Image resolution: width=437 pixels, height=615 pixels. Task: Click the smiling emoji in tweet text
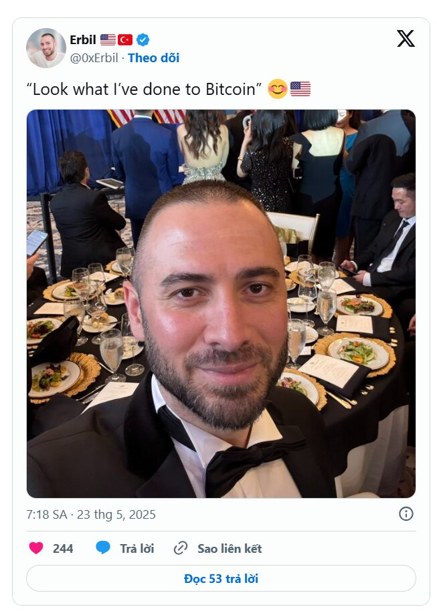pyautogui.click(x=278, y=89)
